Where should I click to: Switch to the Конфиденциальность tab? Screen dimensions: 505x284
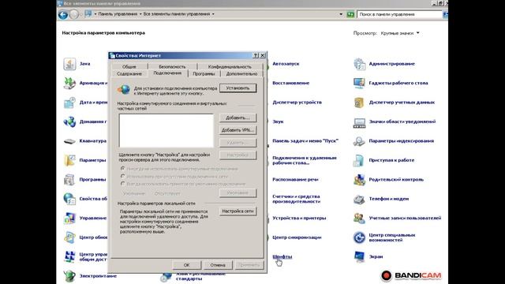[x=230, y=66]
